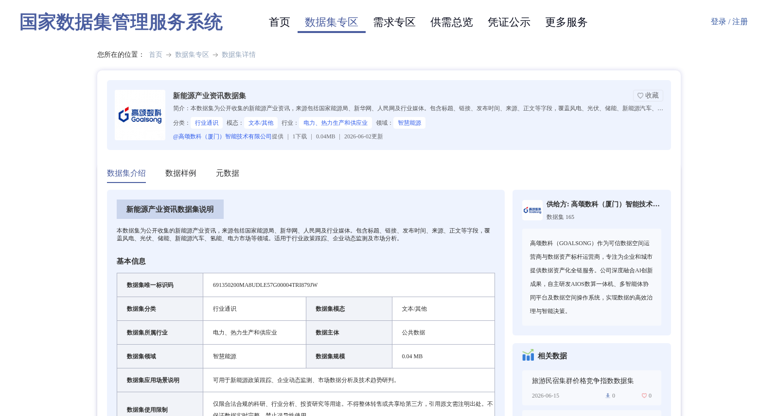Click 数据集分类 table label

tap(141, 309)
